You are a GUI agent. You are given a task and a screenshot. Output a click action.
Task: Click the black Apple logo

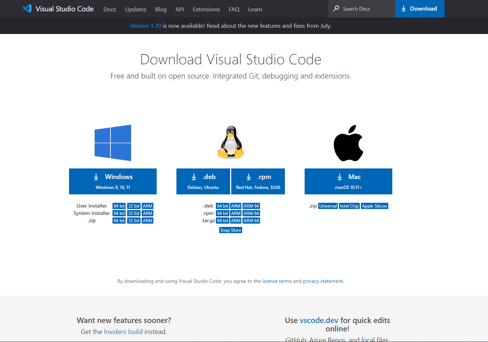tap(348, 143)
